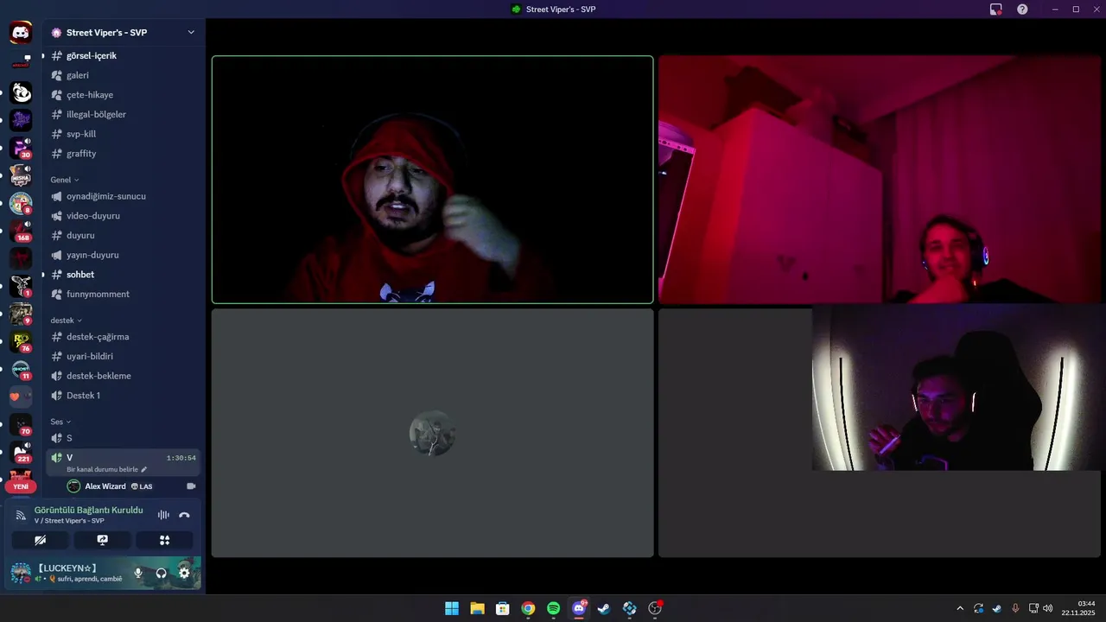Deafen with the headphones icon

[161, 573]
